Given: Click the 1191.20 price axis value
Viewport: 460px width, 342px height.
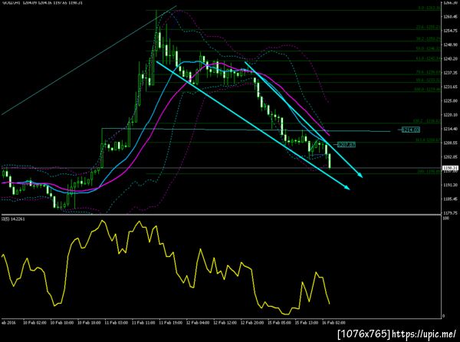Looking at the screenshot, I should click(x=452, y=185).
